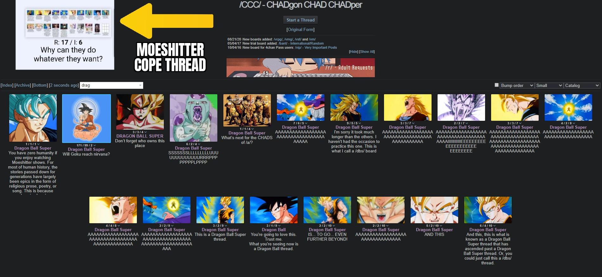Expand the menu arrow next to 6/2/4
Screen dimensions: 602x277
200,144
